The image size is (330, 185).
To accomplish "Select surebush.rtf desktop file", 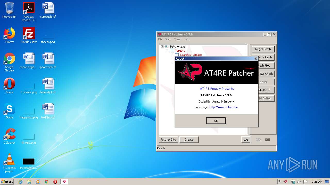I will (x=48, y=10).
